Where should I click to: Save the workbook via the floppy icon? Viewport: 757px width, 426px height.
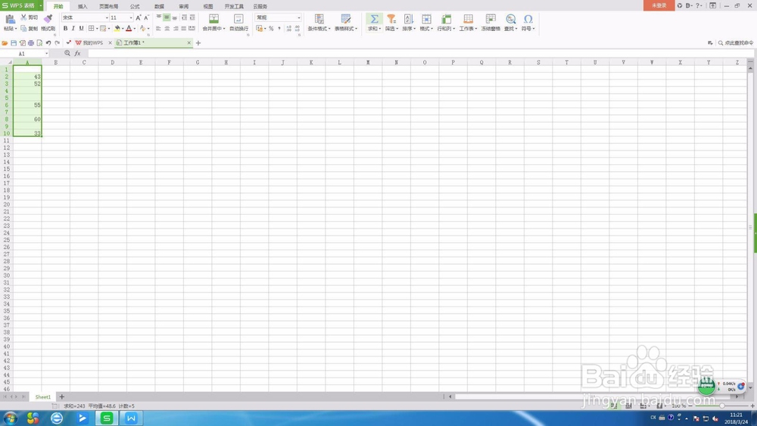[14, 43]
